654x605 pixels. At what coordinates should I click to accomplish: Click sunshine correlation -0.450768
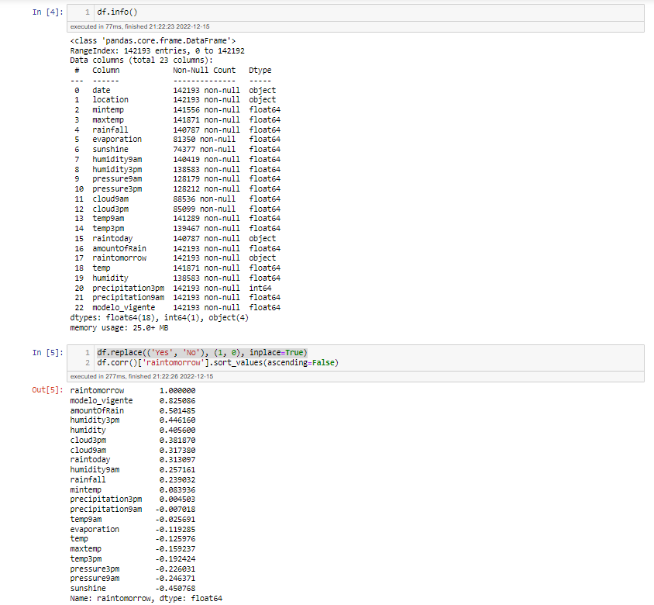tap(176, 589)
